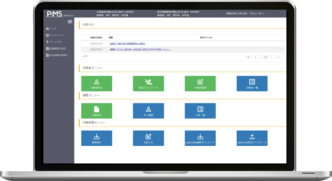This screenshot has height=181, width=332.
Task: Open 金融機関仕様書 in the sidebar
Action: coord(56,49)
